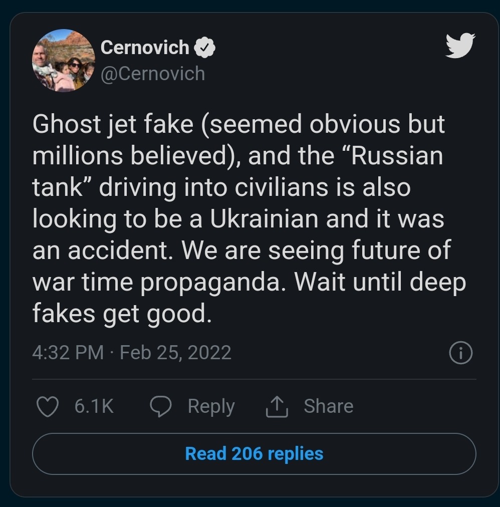Viewport: 500px width, 507px height.
Task: Open the tweet info icon
Action: pos(461,354)
